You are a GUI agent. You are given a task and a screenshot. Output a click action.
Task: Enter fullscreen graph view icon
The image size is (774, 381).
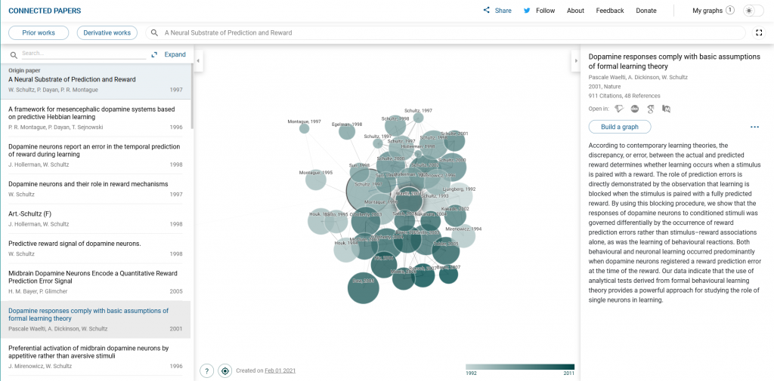tap(759, 33)
